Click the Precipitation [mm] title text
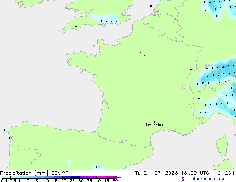236x182 pixels. pyautogui.click(x=24, y=173)
